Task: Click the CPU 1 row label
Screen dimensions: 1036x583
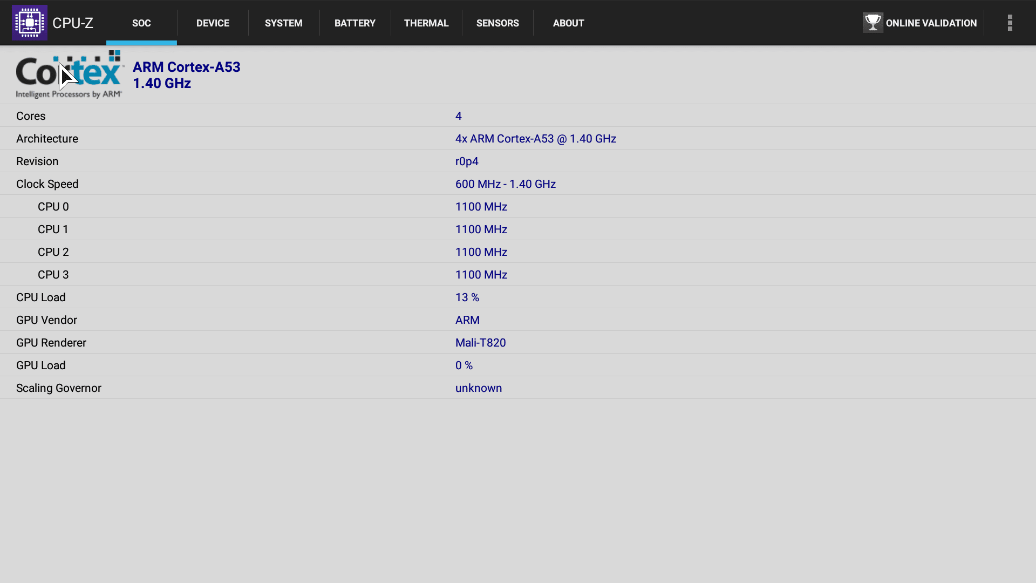Action: coord(53,229)
